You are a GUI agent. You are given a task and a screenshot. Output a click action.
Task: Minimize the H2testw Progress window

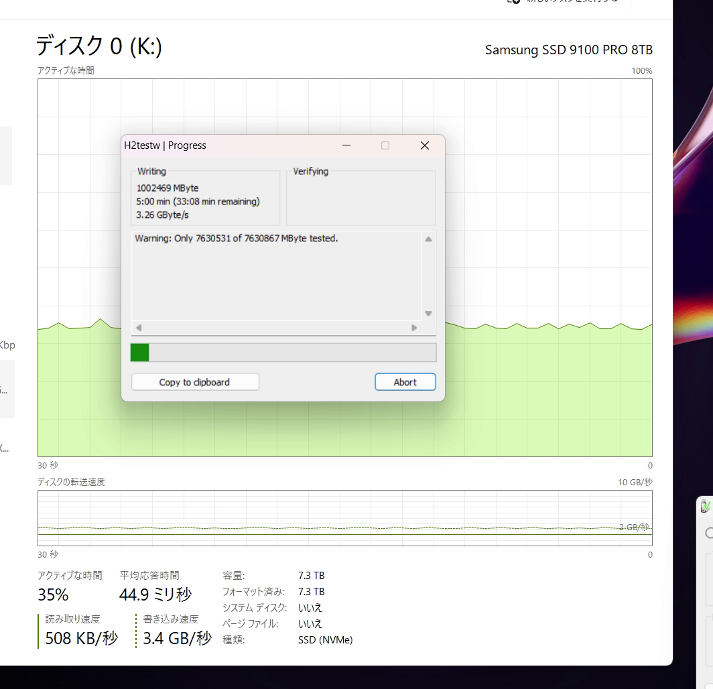coord(346,145)
